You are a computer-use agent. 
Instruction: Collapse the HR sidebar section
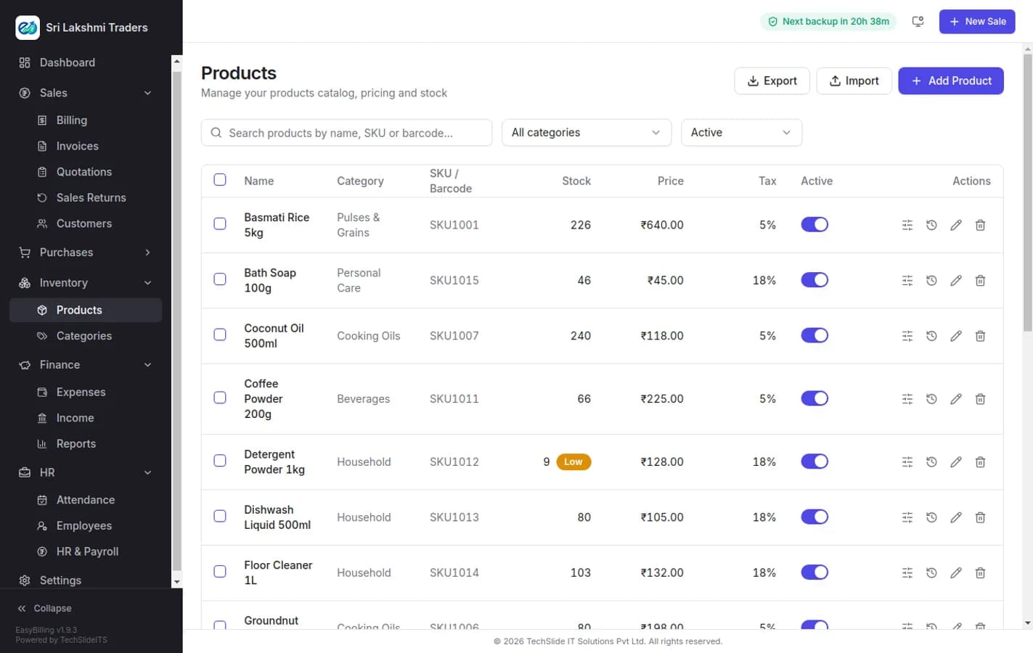coord(86,472)
